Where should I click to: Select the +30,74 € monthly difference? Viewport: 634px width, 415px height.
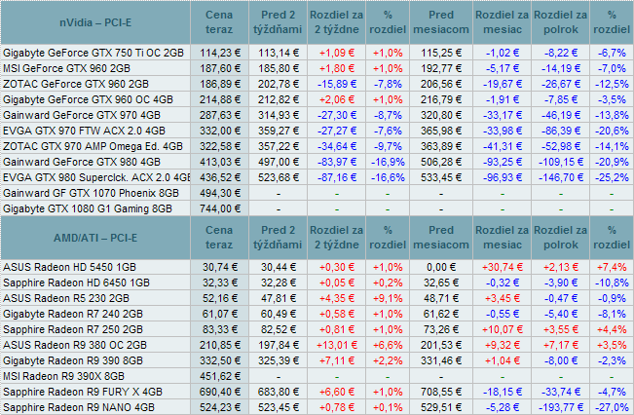click(x=503, y=267)
